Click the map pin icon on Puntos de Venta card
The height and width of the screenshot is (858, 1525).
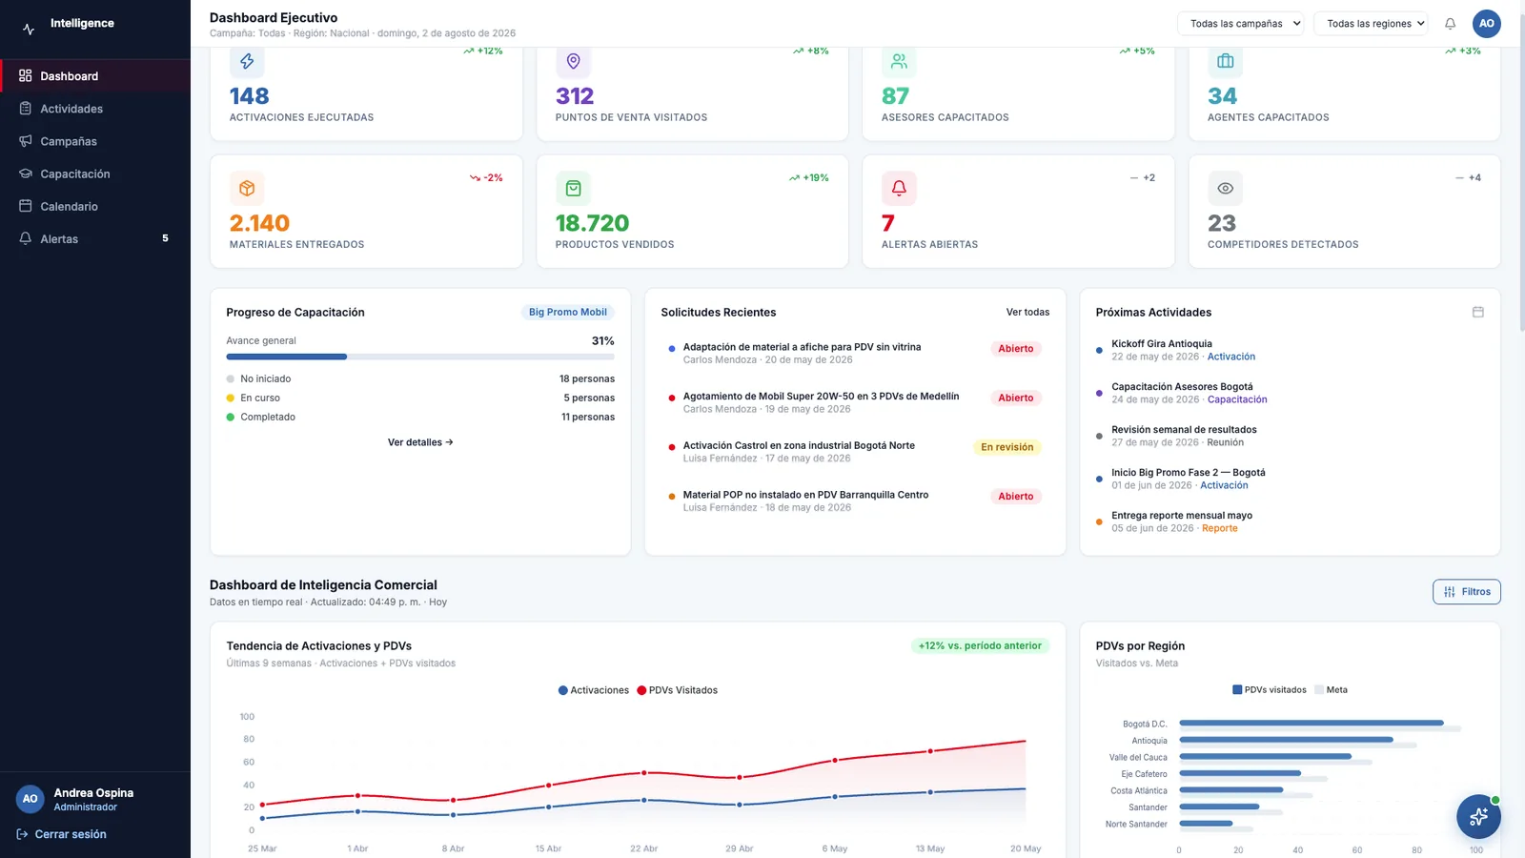573,61
